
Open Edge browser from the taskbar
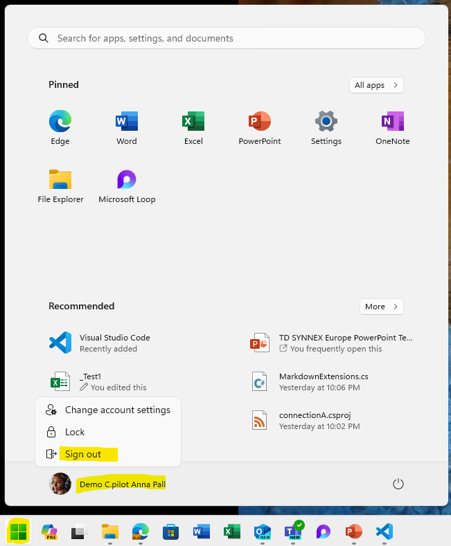(x=141, y=531)
